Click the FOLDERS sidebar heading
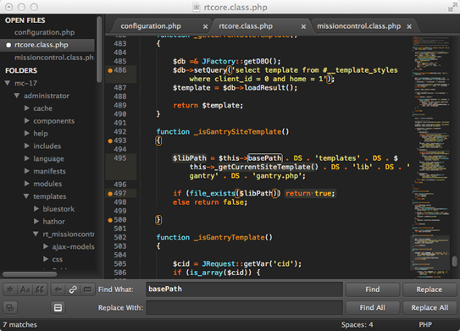The image size is (460, 331). (x=21, y=70)
